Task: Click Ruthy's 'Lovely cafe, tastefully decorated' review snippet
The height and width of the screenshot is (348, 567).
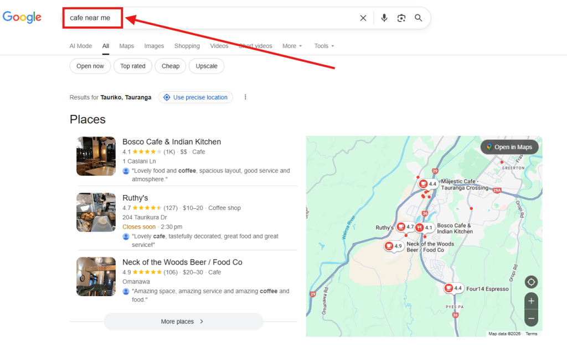Action: pos(205,240)
